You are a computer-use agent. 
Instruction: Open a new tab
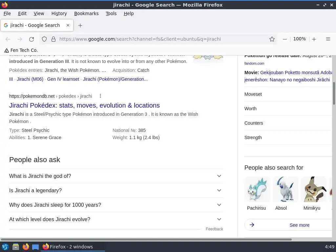coord(80,26)
